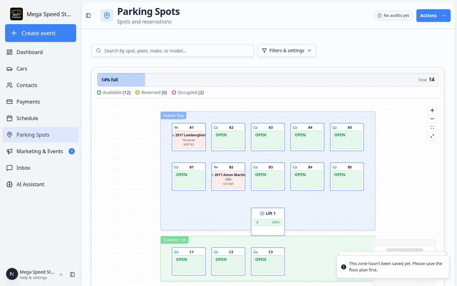457x286 pixels.
Task: Go to Cars in the sidebar
Action: [41, 69]
